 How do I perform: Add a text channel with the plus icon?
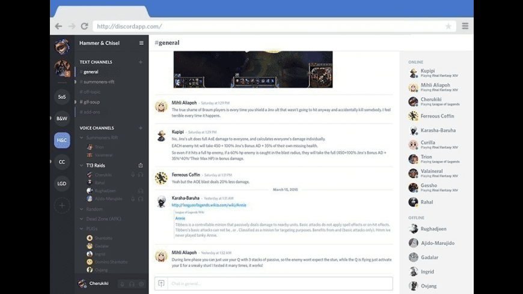coord(141,62)
